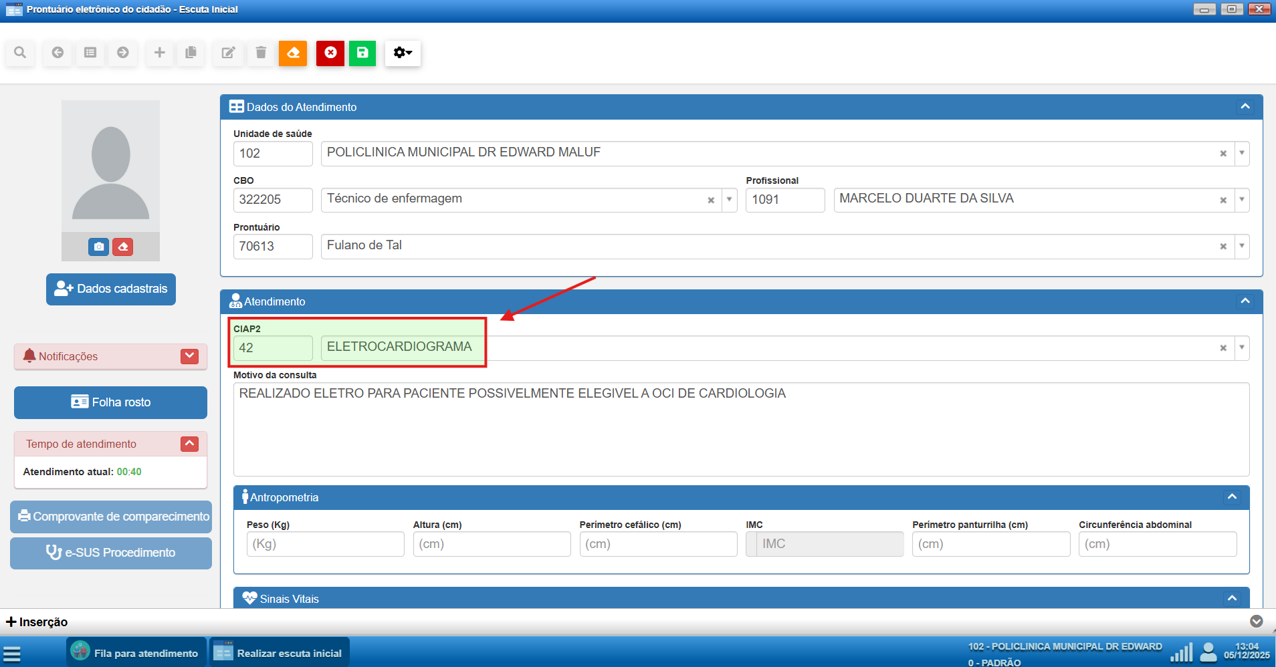Image resolution: width=1276 pixels, height=667 pixels.
Task: Collapse the Dados do Atendimento panel
Action: (x=1245, y=107)
